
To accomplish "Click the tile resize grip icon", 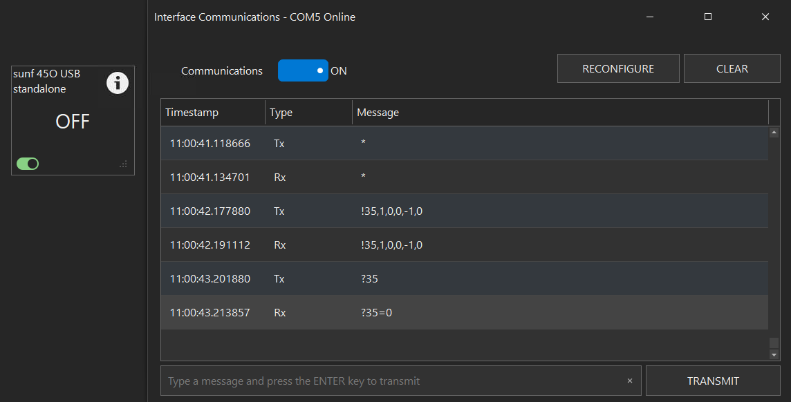I will pyautogui.click(x=123, y=164).
